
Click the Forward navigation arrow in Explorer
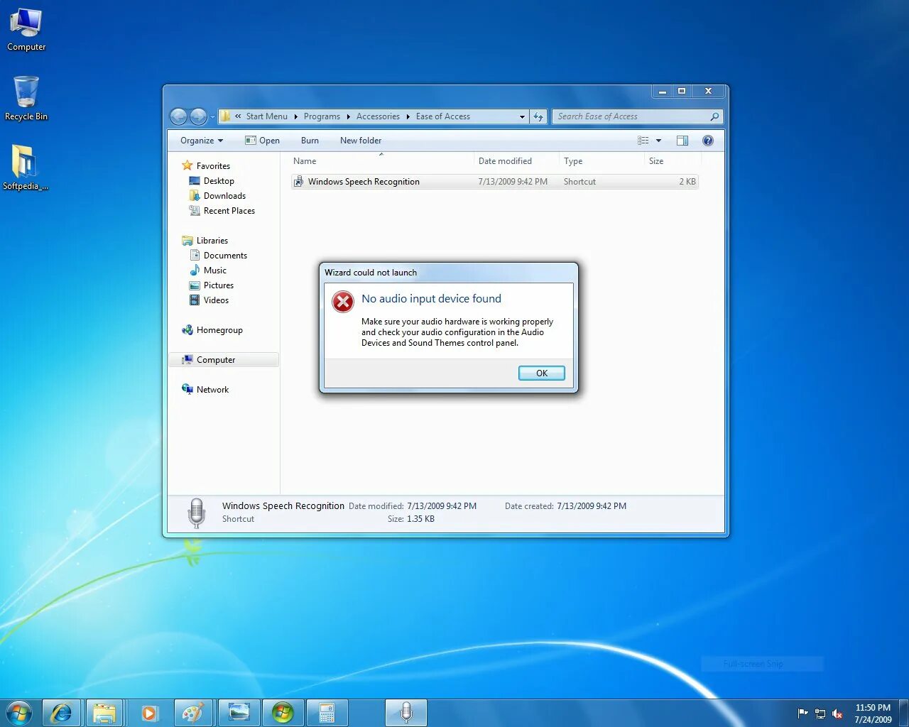coord(199,116)
